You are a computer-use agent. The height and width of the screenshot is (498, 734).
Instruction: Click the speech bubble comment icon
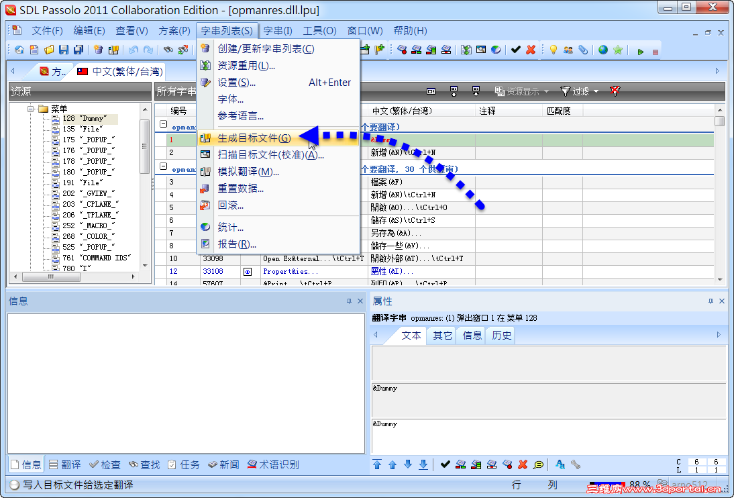(x=538, y=464)
